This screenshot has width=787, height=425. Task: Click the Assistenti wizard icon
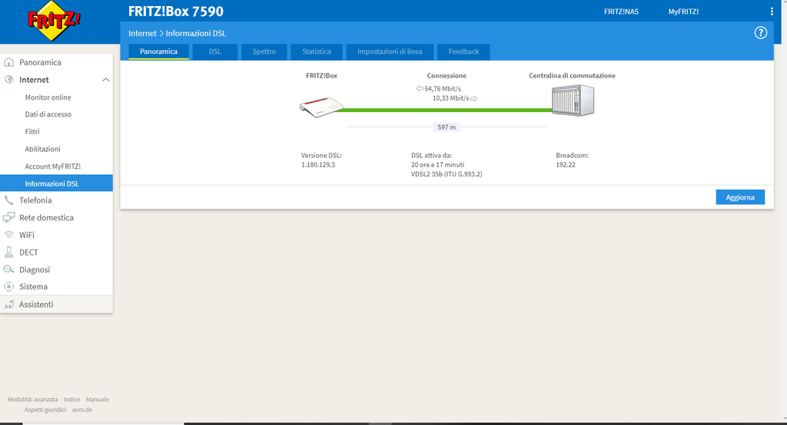coord(8,305)
